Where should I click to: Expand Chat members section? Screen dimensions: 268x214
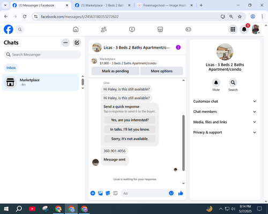225,112
